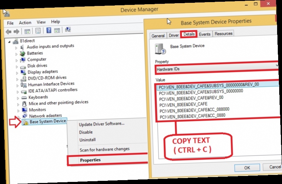Image resolution: width=282 pixels, height=184 pixels.
Task: Choose Uninstall from the context menu
Action: pyautogui.click(x=87, y=140)
